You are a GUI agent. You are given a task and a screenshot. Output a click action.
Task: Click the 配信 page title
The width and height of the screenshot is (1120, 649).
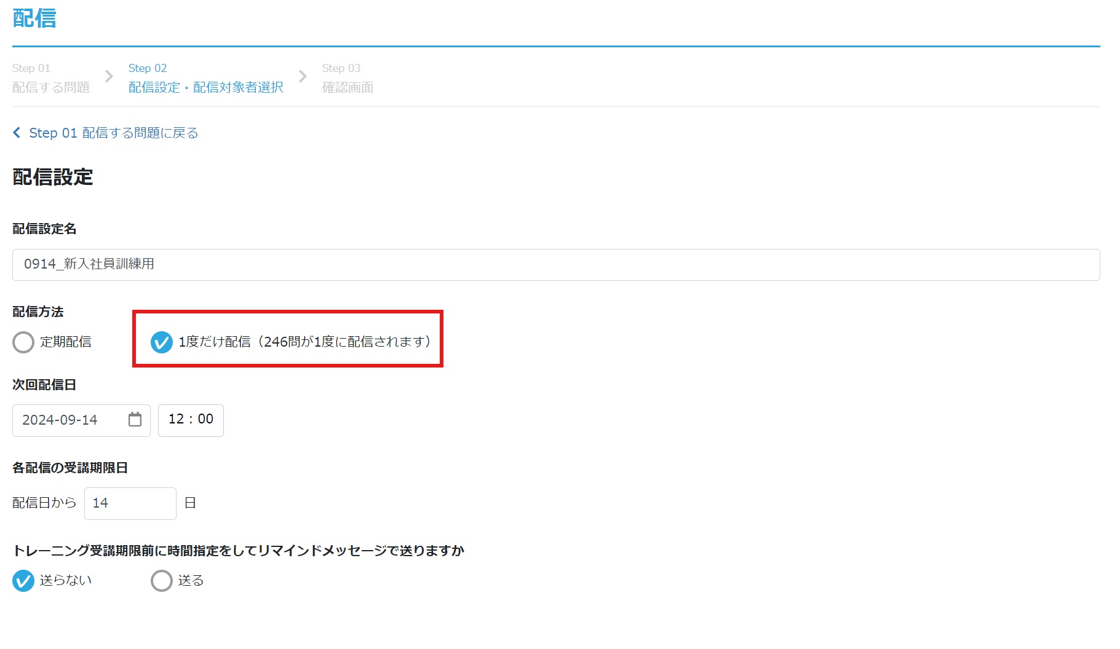click(34, 18)
